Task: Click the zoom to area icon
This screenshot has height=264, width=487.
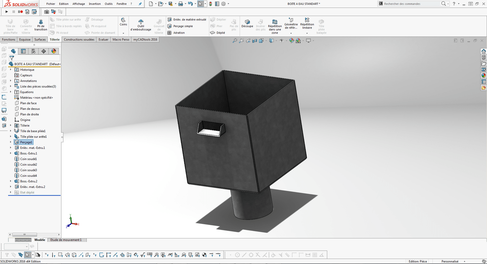Action: coord(241,41)
